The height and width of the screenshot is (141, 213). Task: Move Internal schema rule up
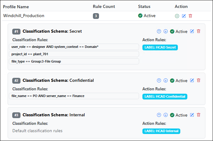point(159,115)
